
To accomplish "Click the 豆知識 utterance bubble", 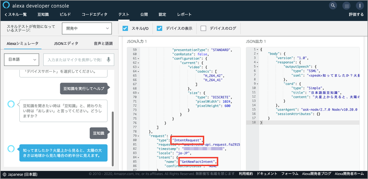I will (98, 133).
